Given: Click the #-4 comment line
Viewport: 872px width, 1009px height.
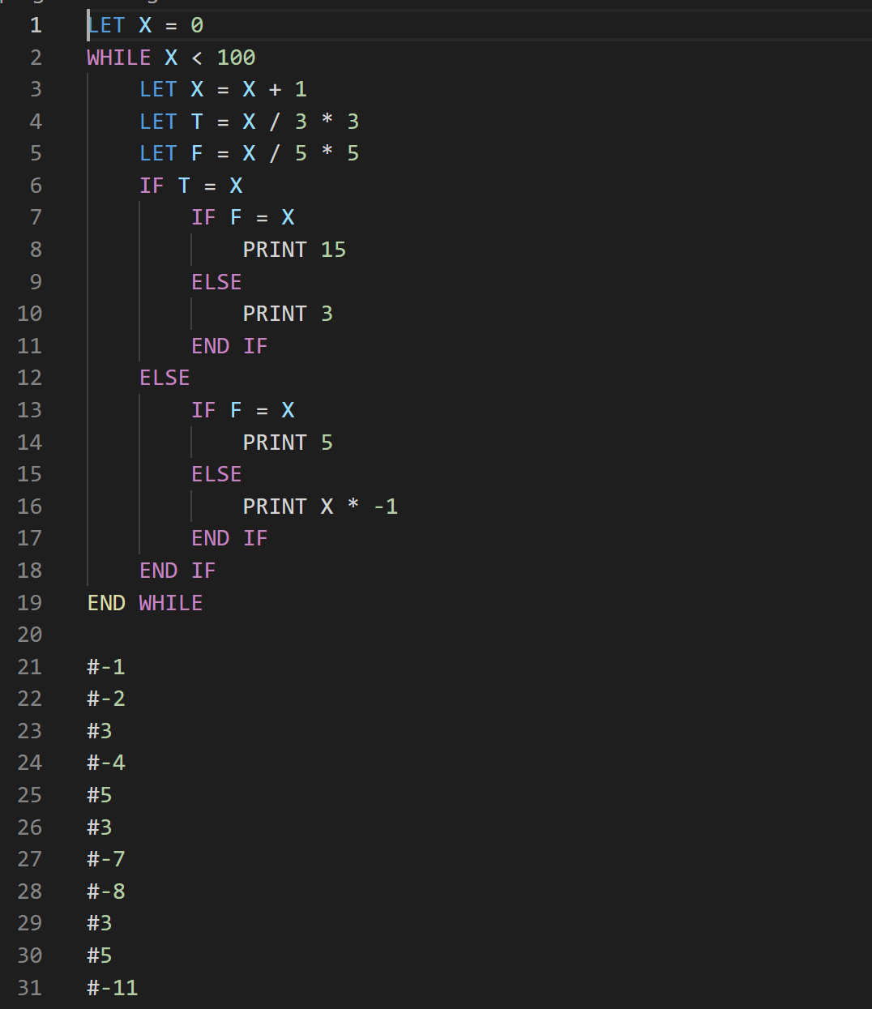Looking at the screenshot, I should 106,763.
